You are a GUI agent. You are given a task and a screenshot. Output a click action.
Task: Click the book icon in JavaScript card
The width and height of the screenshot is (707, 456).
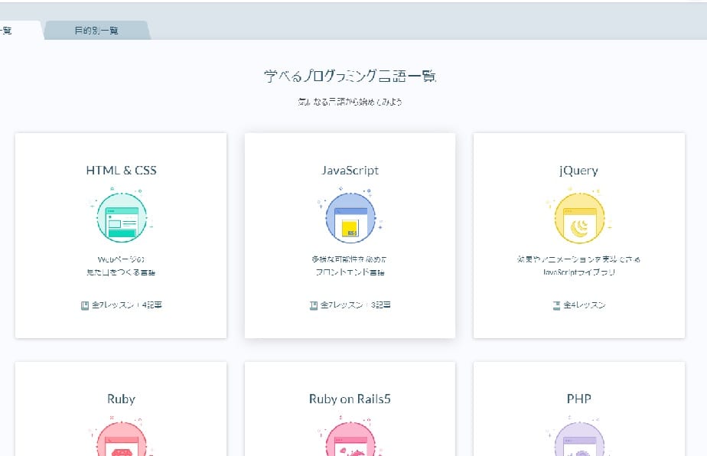314,305
